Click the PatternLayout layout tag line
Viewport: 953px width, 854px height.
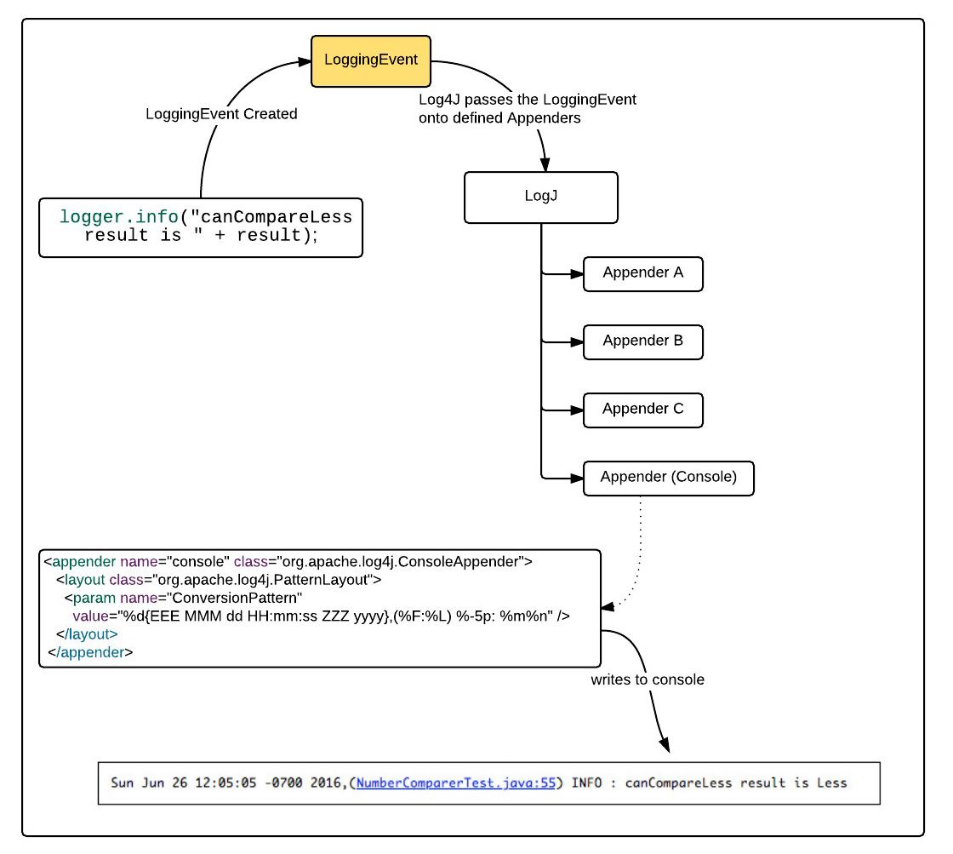[x=218, y=580]
